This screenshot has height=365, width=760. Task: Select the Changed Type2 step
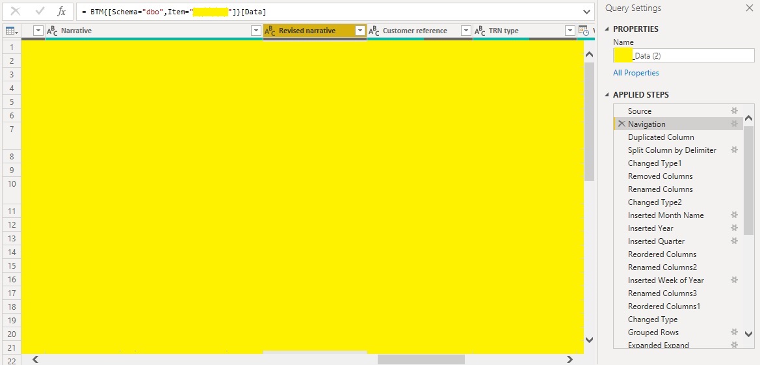pos(678,202)
